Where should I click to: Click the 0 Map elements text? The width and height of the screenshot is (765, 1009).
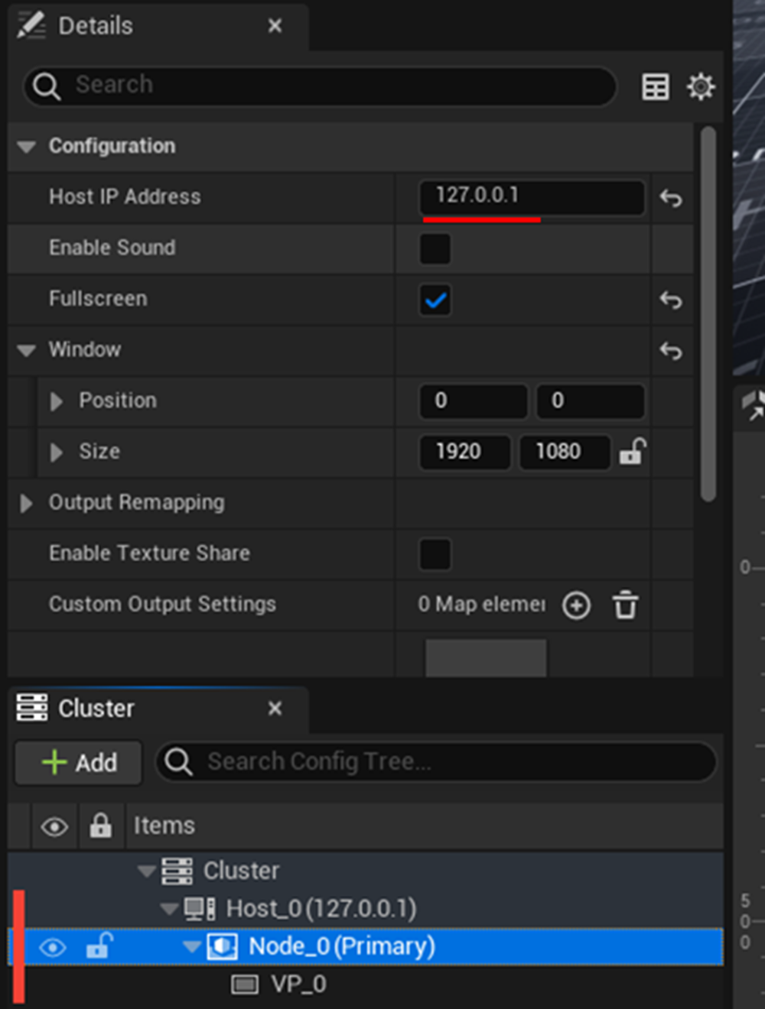482,605
